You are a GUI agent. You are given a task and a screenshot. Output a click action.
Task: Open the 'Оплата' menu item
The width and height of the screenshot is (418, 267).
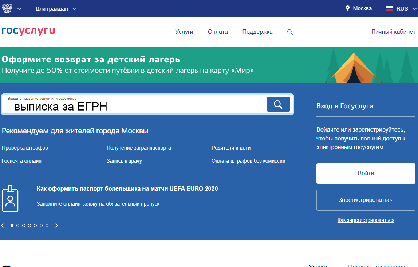(218, 32)
